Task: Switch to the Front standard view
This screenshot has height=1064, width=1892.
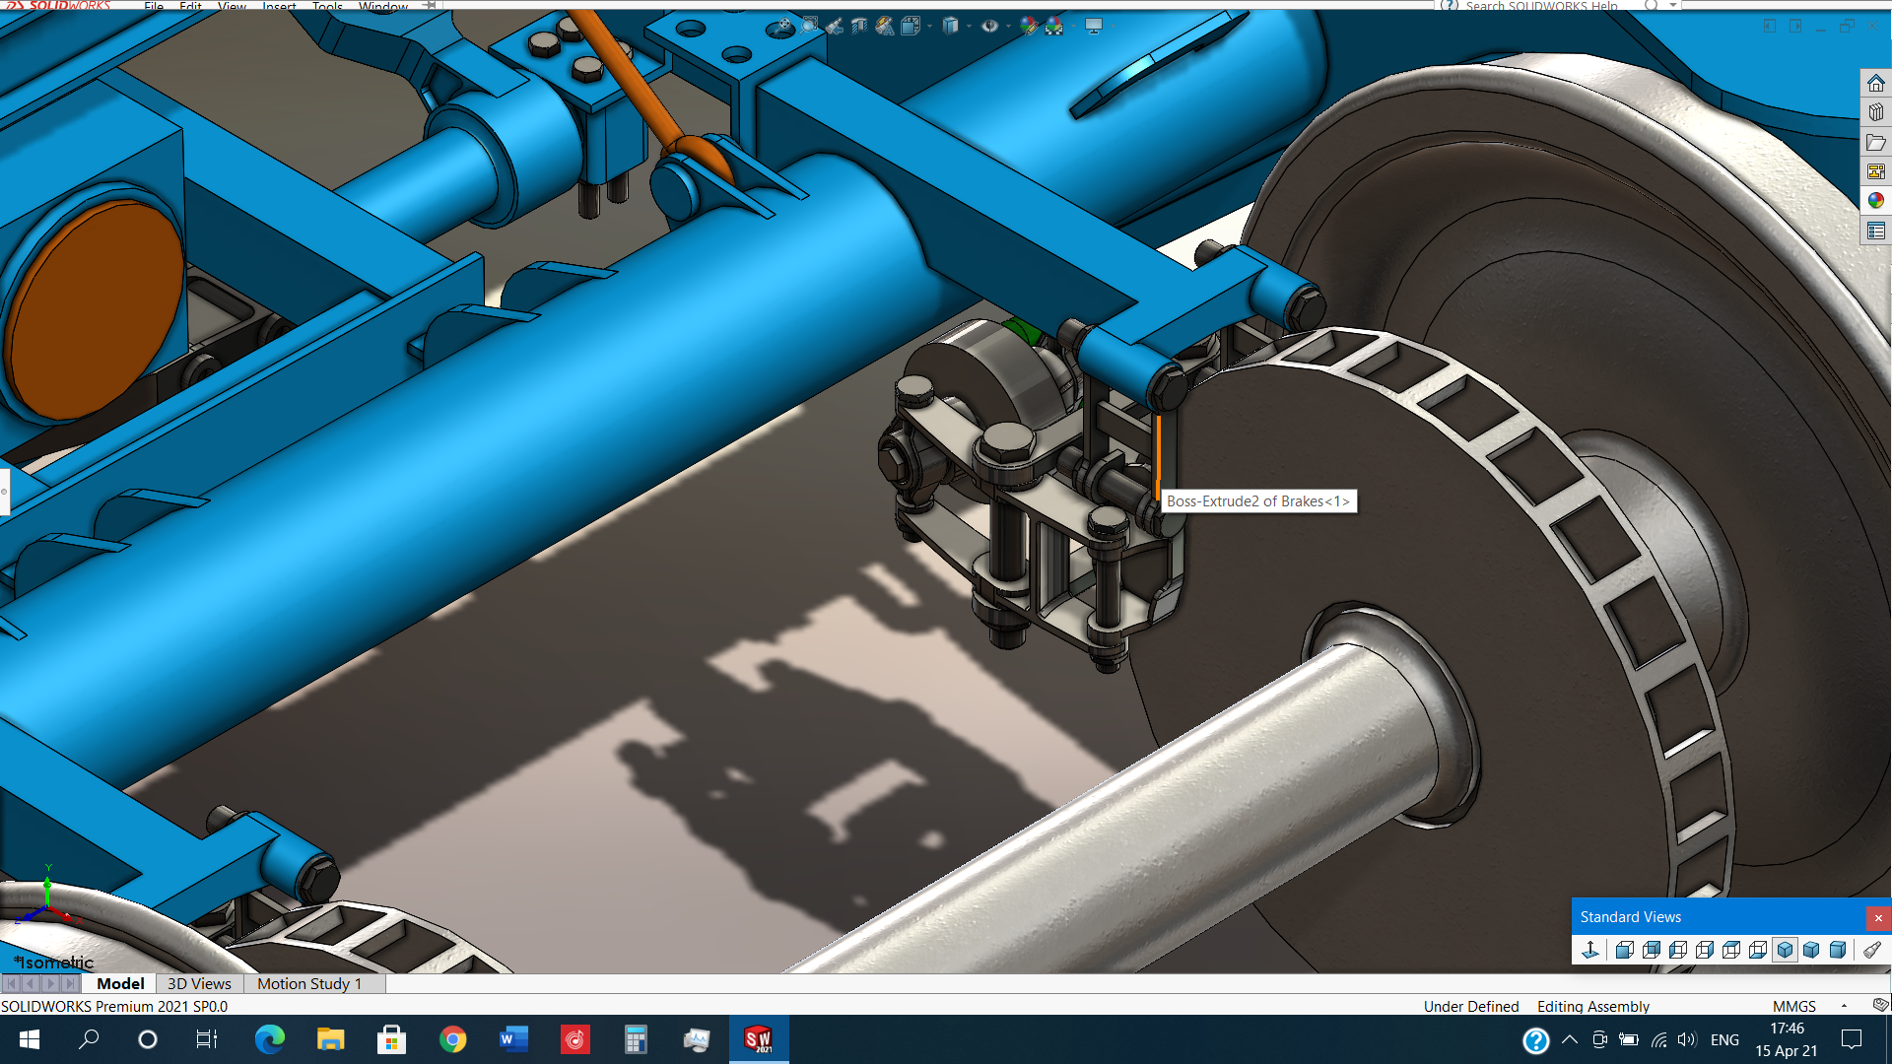Action: 1625,950
